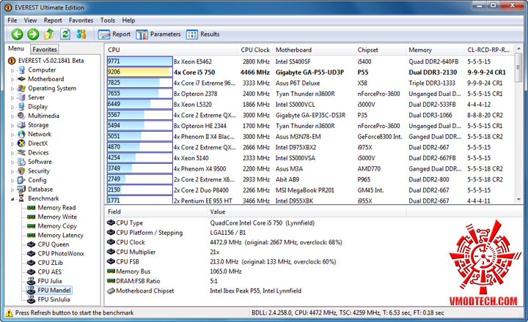This screenshot has height=322, width=528.
Task: Select Memory Read benchmark
Action: click(x=56, y=208)
